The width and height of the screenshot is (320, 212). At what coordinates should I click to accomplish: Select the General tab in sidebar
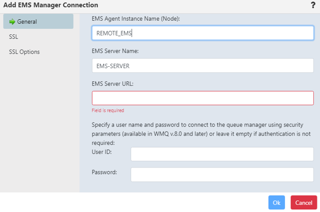point(38,21)
